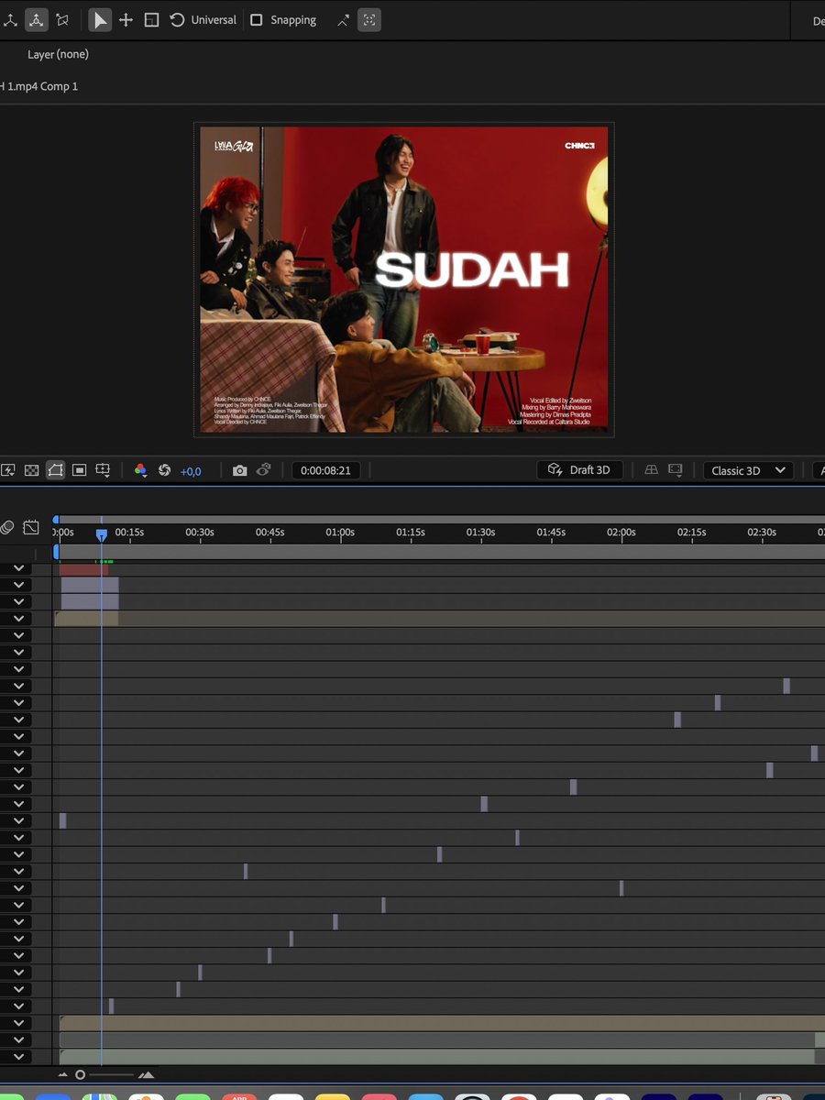Click the work area bar below ruler
825x1100 pixels.
tap(440, 551)
